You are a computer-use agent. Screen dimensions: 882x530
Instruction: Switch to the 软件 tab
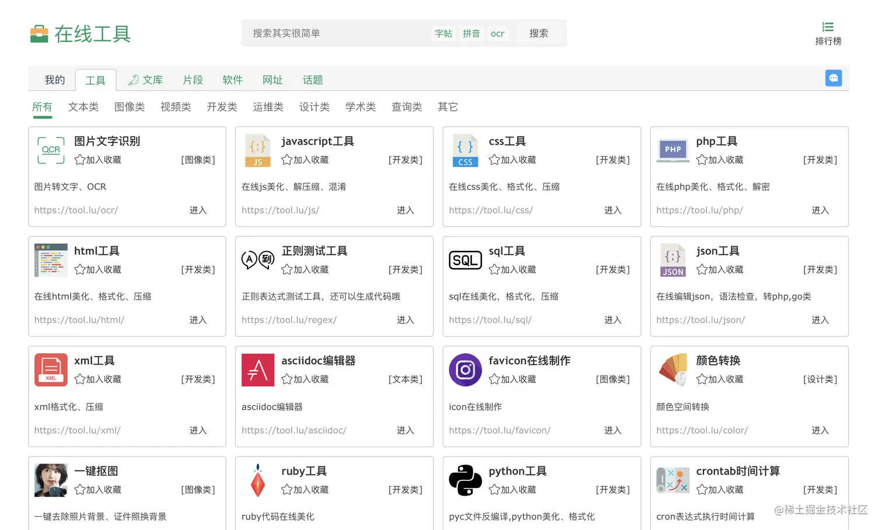click(233, 80)
